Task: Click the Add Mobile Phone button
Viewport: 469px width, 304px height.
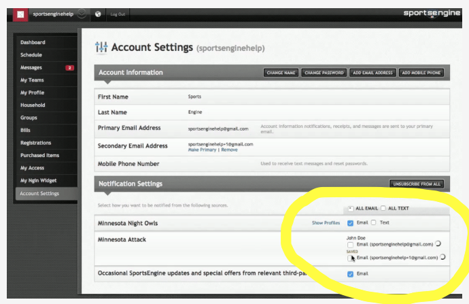Action: (421, 73)
